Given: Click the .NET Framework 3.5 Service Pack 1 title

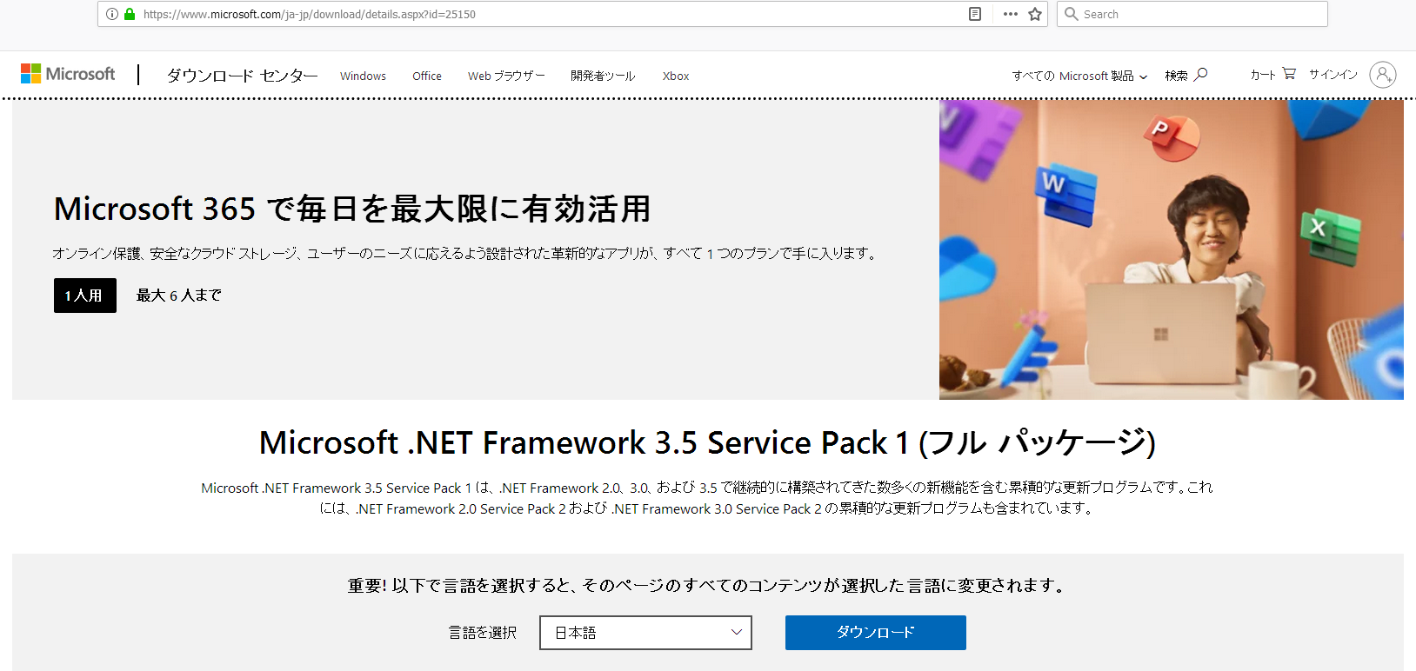Looking at the screenshot, I should point(707,442).
